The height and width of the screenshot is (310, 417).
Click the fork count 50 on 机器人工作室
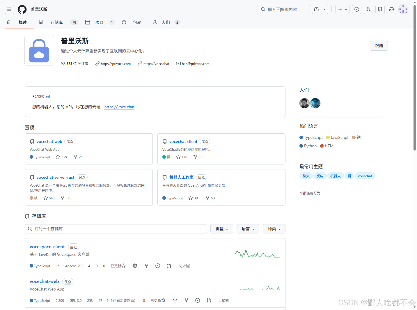210,198
